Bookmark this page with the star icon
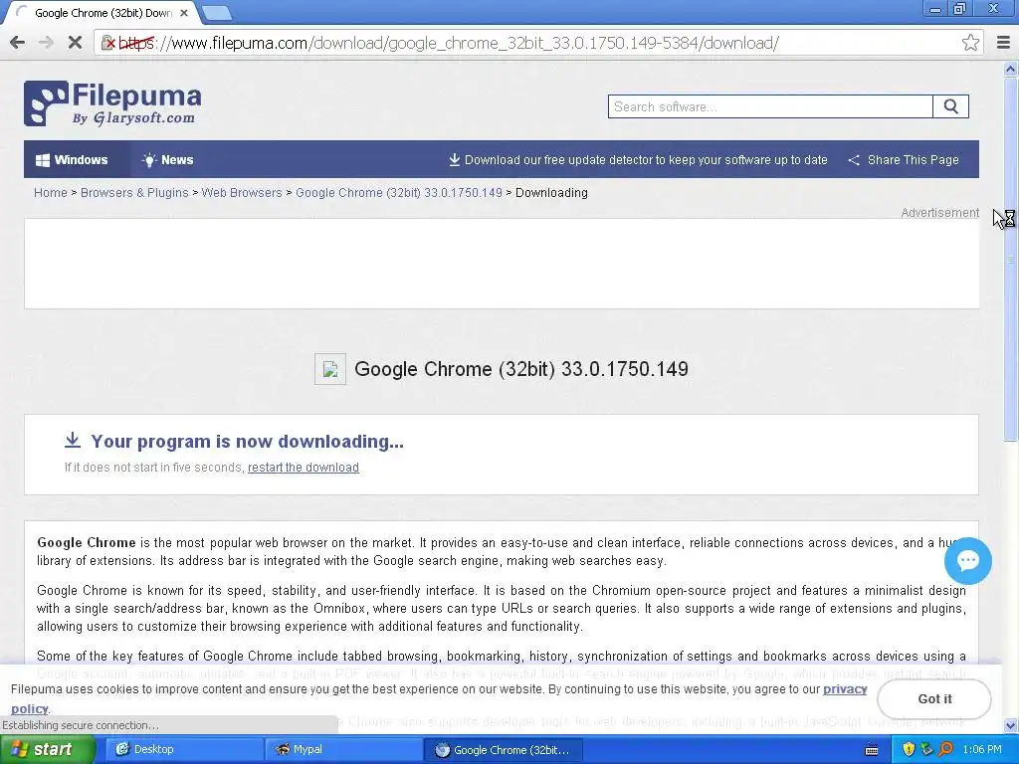 (970, 43)
